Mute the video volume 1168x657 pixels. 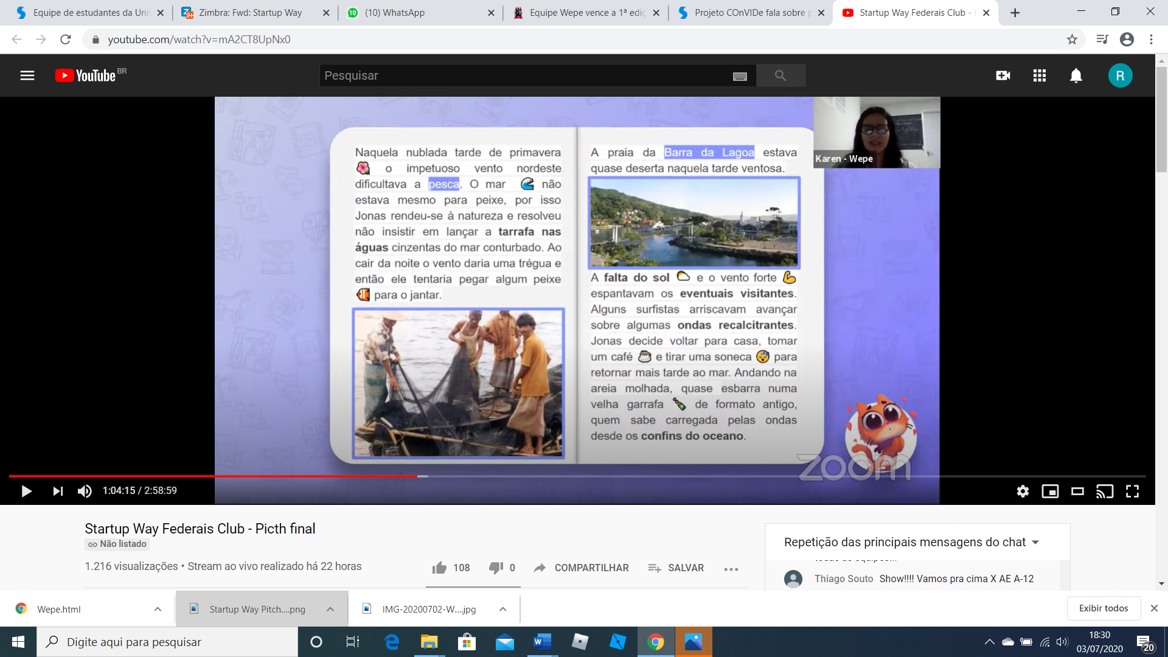(x=85, y=491)
